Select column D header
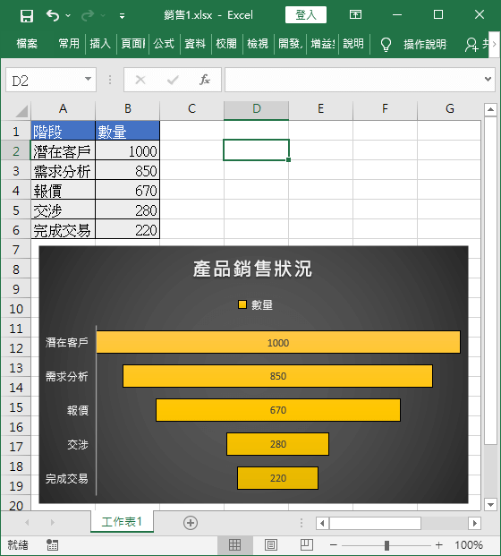This screenshot has height=556, width=501. [257, 108]
